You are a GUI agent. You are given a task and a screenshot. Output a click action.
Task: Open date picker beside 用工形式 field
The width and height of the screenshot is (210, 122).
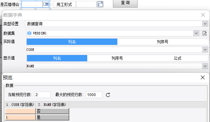coord(100,4)
